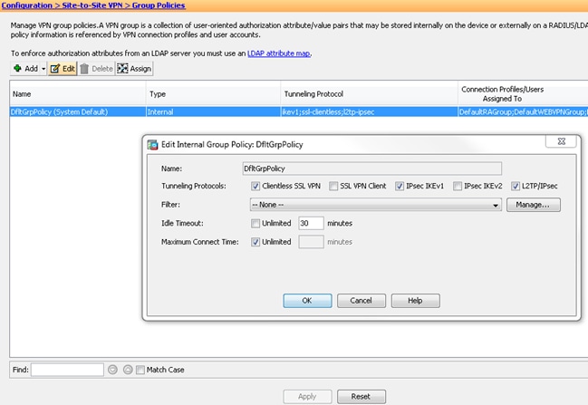Enable Match Case checkbox
Image resolution: width=588 pixels, height=405 pixels.
140,371
